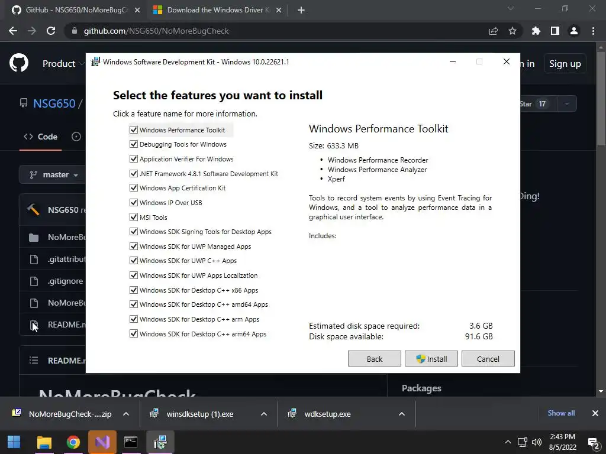Image resolution: width=606 pixels, height=454 pixels.
Task: Toggle .NET Framework 4.8.1 SDK checkbox
Action: pos(134,173)
